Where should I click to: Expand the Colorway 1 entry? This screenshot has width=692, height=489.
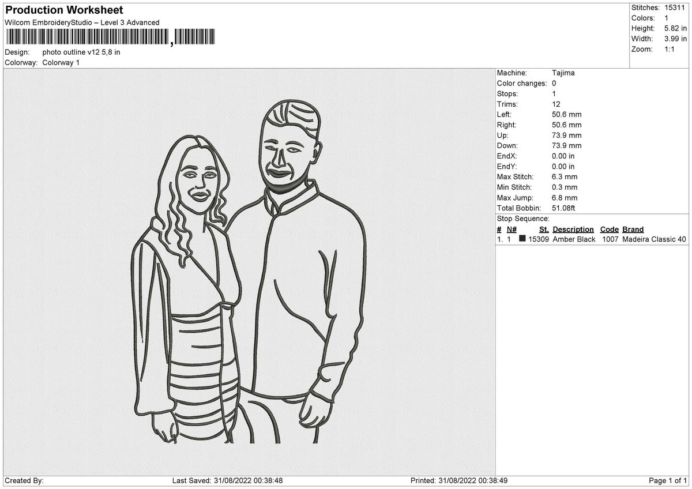click(61, 63)
